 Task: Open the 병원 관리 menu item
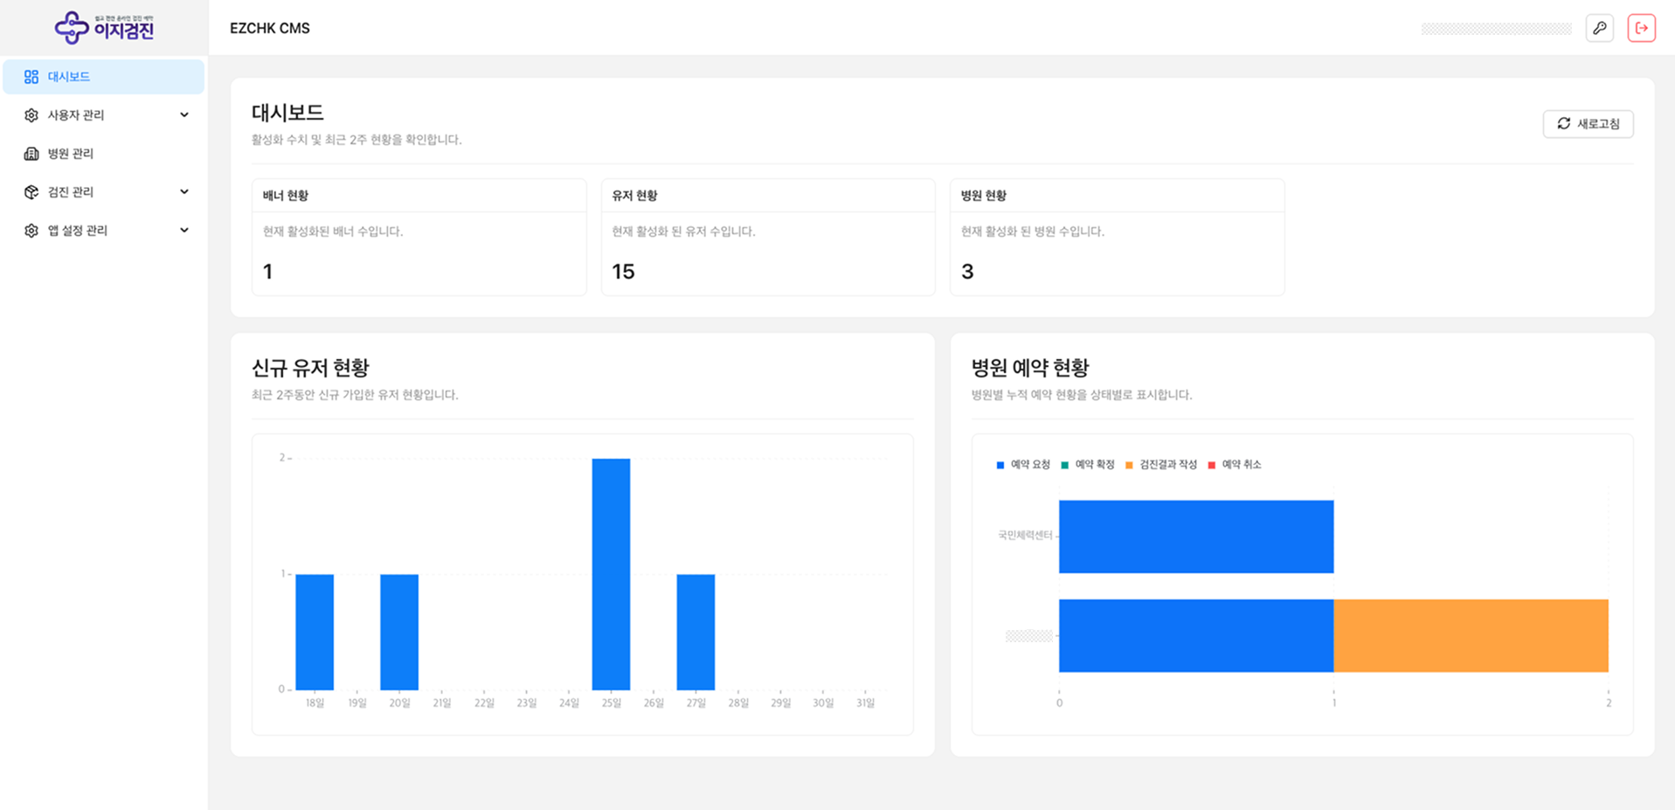71,154
